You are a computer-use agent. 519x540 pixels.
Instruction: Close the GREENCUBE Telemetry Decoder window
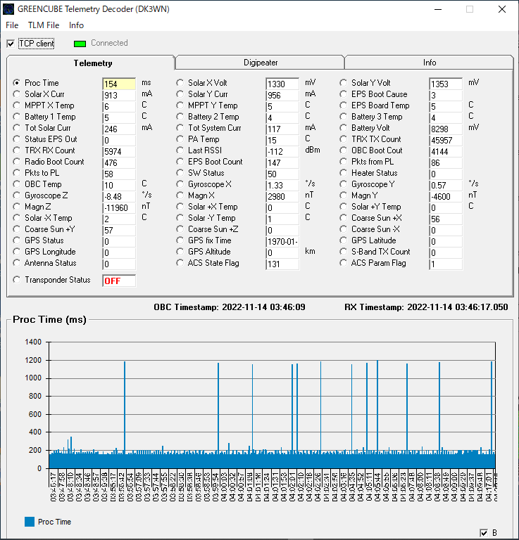click(x=502, y=9)
